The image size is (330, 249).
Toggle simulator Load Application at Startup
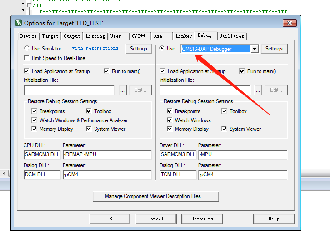26,71
